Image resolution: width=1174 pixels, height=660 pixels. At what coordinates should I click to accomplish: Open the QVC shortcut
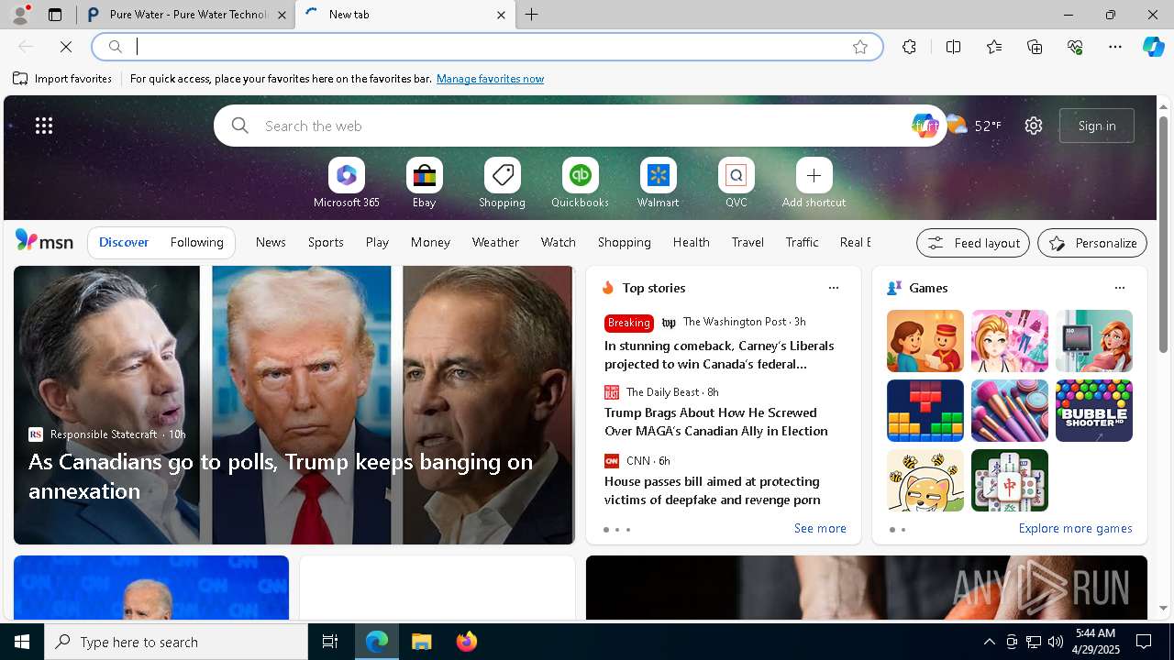pos(737,183)
